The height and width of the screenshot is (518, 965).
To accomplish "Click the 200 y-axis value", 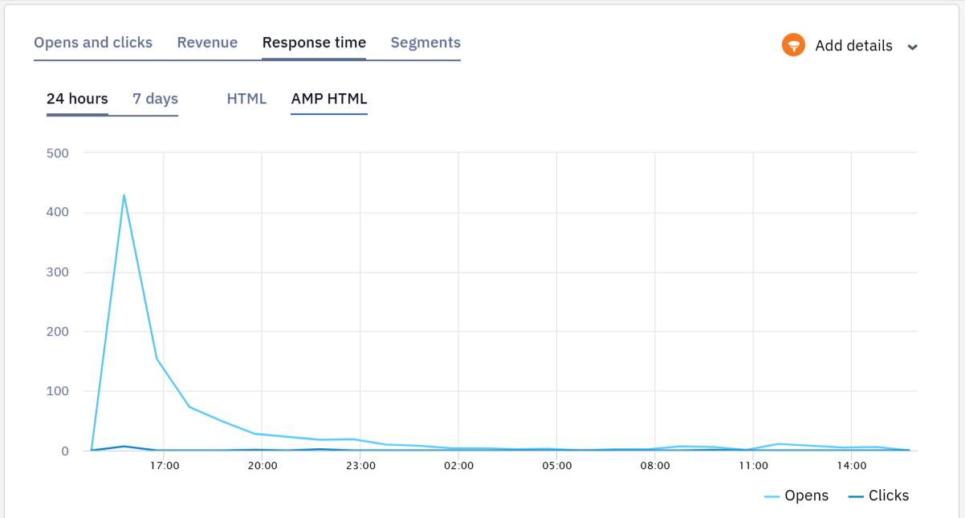I will (59, 332).
